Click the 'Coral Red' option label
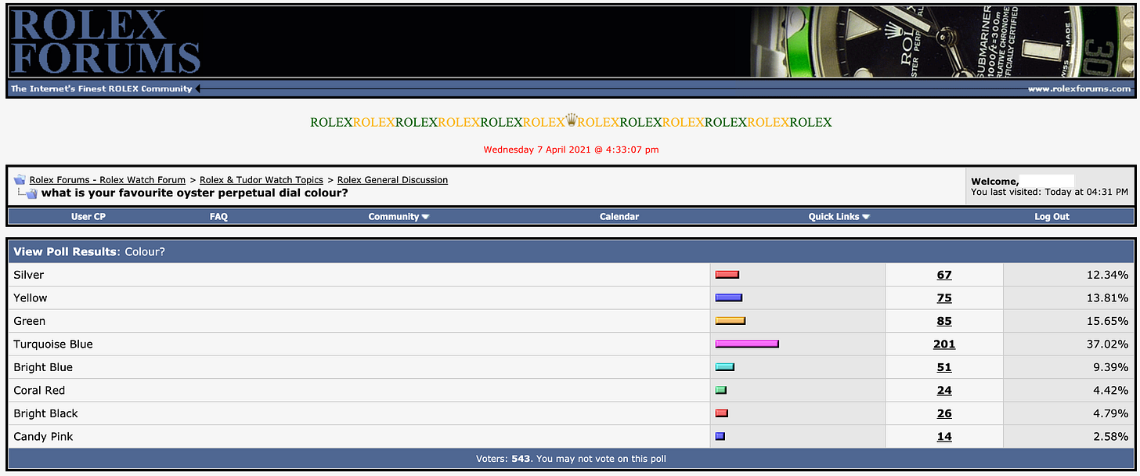The width and height of the screenshot is (1140, 476). pos(39,390)
